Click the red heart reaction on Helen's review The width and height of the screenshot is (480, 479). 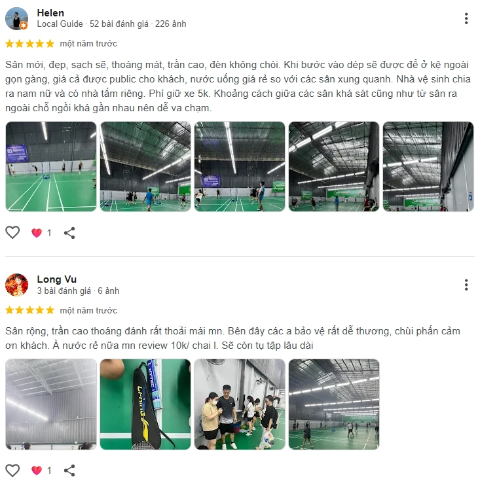tap(37, 233)
